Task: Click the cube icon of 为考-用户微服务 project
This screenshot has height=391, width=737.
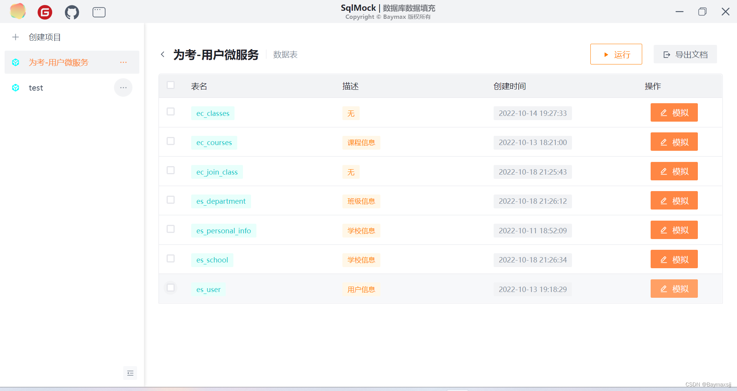Action: pos(16,63)
